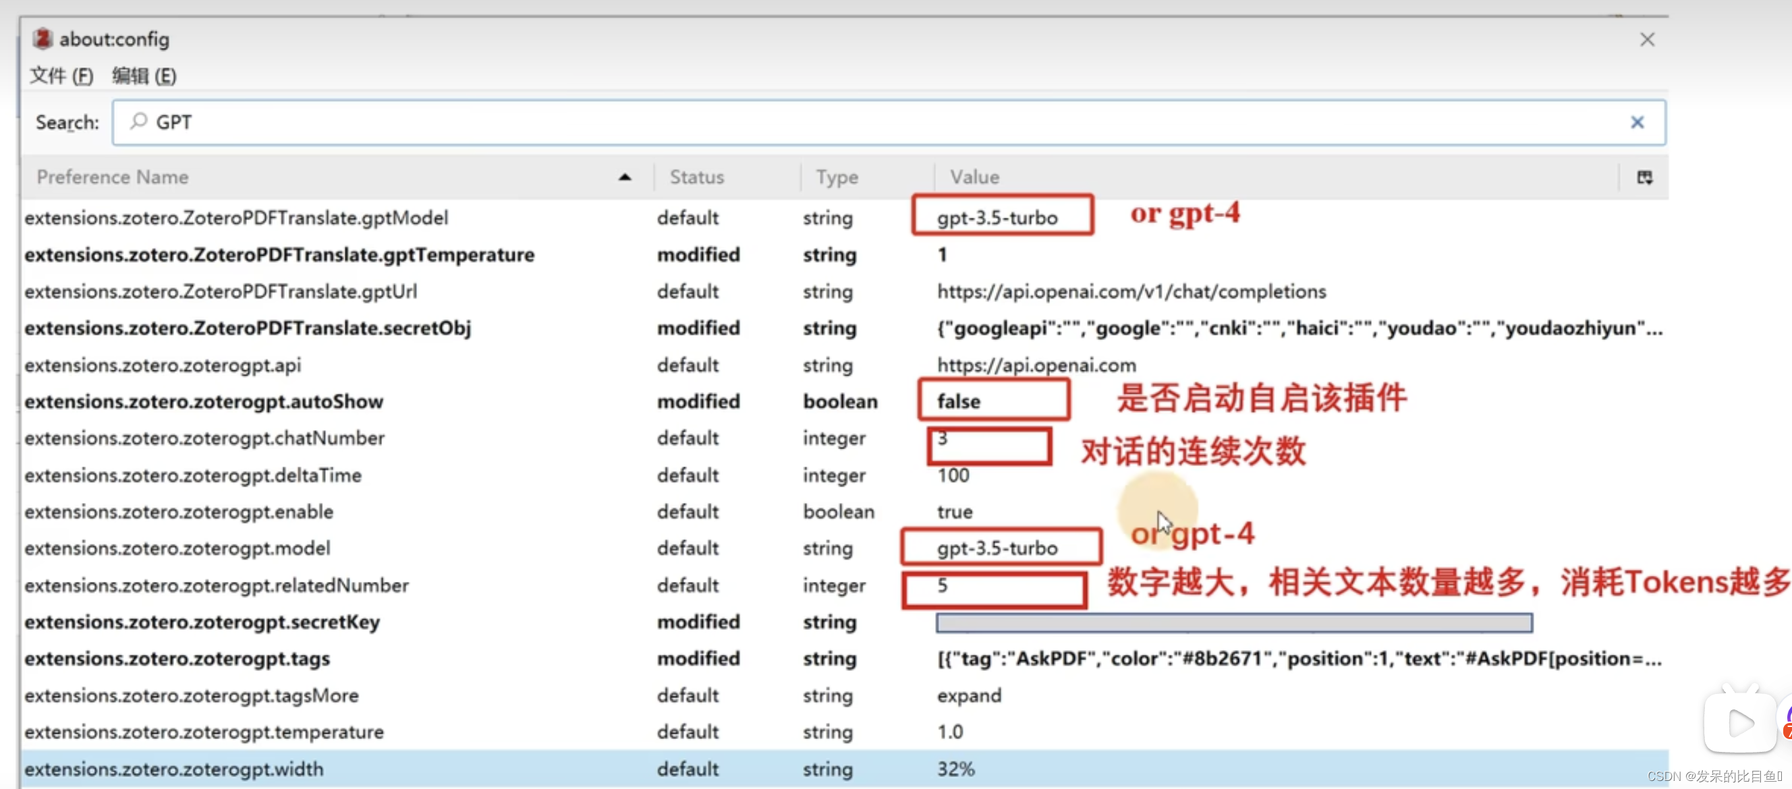Toggle the true value of zoterogpt.enable

955,512
